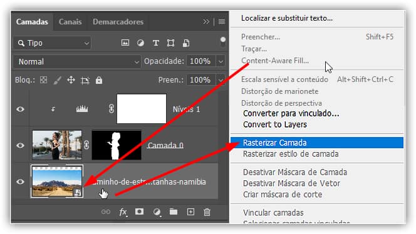Filter layers by shape layers icon
The height and width of the screenshot is (234, 416).
(x=170, y=43)
